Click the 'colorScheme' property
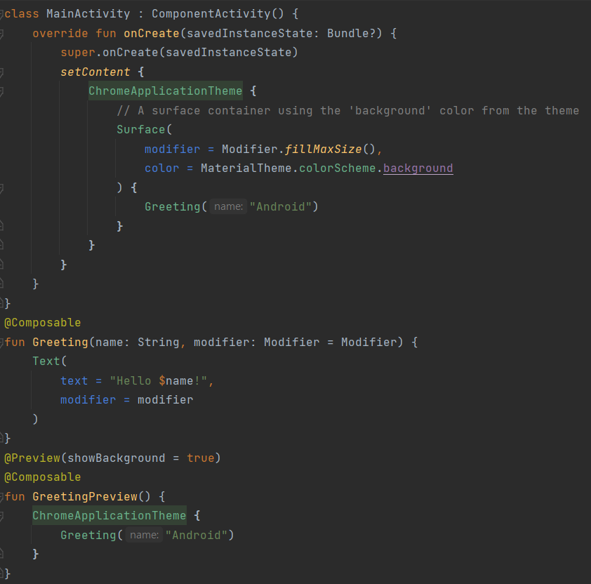This screenshot has height=584, width=591. pyautogui.click(x=338, y=168)
